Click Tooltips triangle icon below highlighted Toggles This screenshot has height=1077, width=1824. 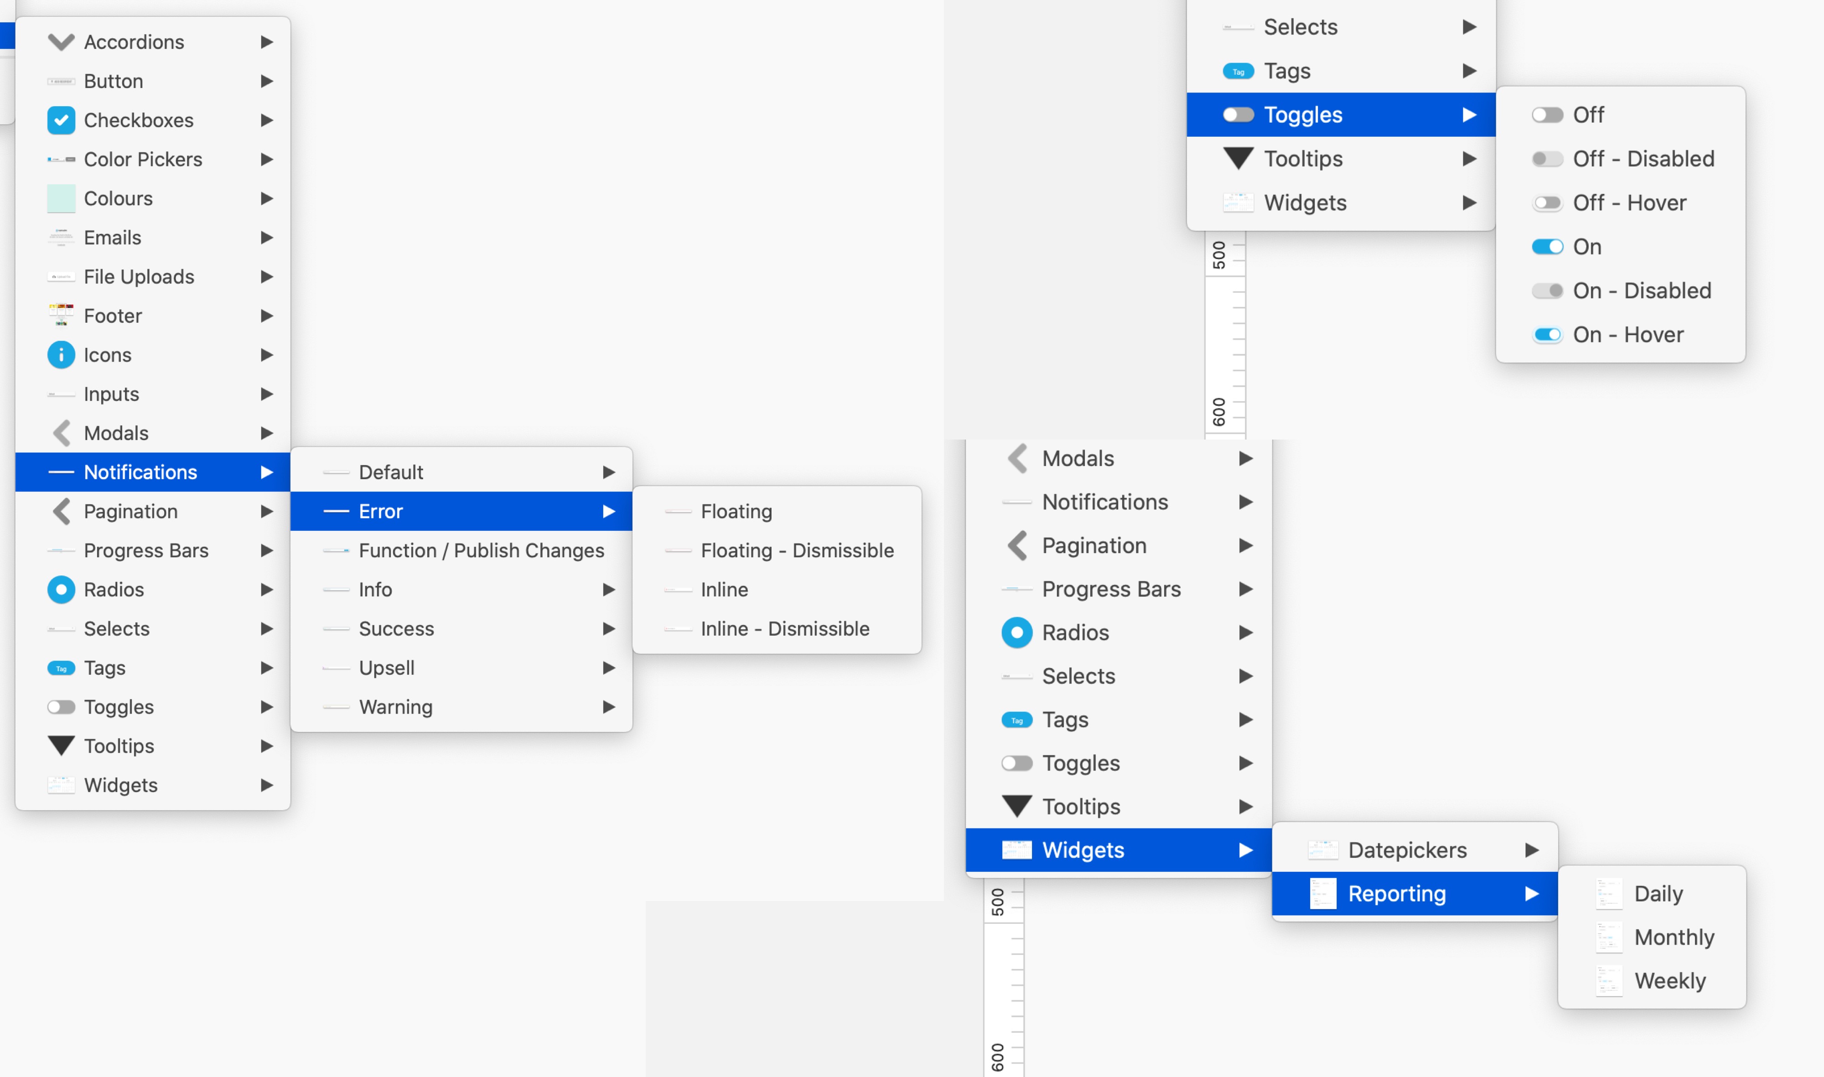[1238, 159]
